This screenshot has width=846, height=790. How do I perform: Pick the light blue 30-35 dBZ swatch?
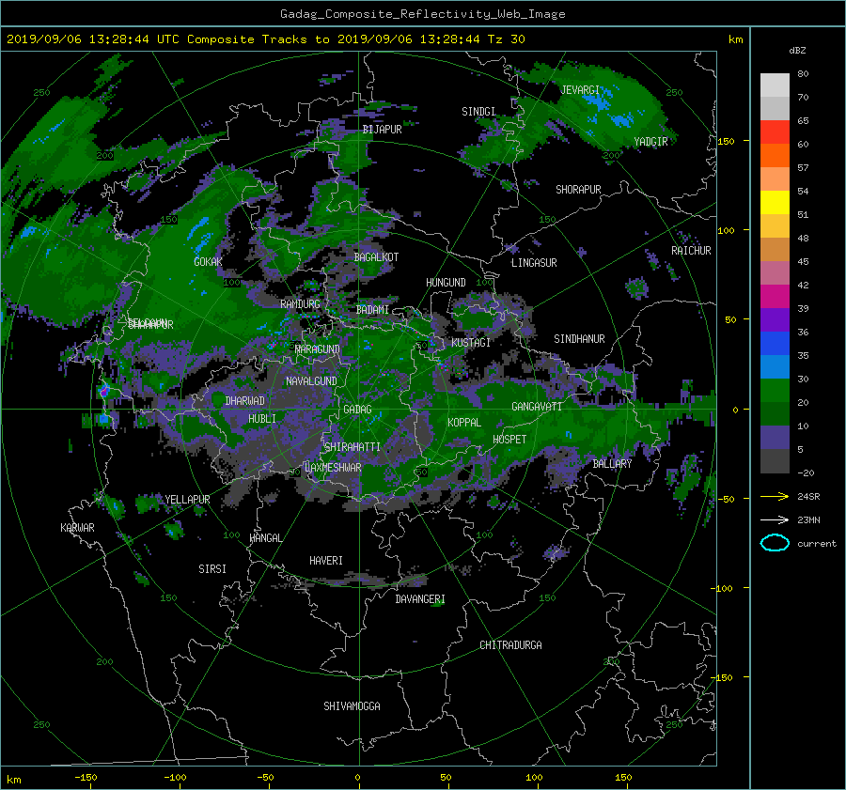tap(775, 367)
